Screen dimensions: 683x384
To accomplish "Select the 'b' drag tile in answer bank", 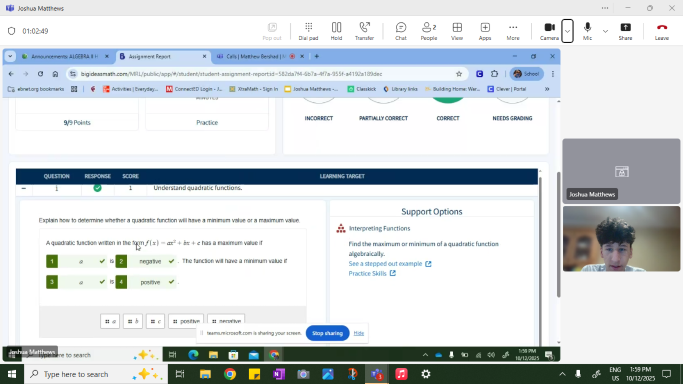I will [133, 321].
